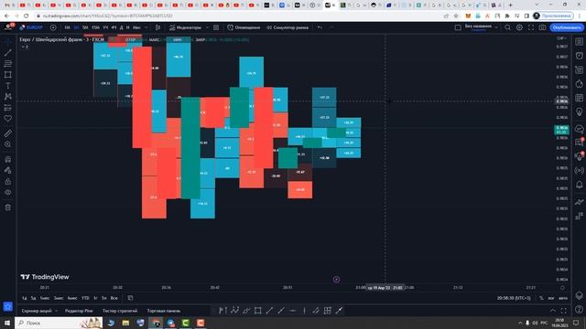Select the YTD date range
Screen dimensions: 586x329
(85, 298)
